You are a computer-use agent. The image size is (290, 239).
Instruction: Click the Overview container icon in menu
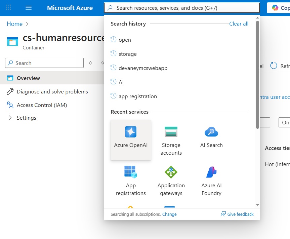pos(10,78)
